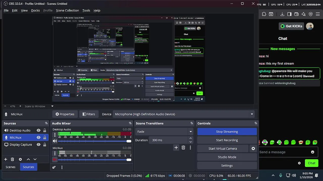Open source Filters button
323x181 pixels.
pos(89,114)
